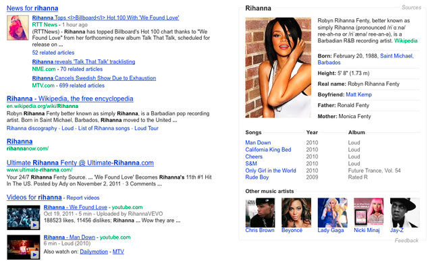Open the song 'Cheers'
The image size is (430, 261).
point(254,156)
